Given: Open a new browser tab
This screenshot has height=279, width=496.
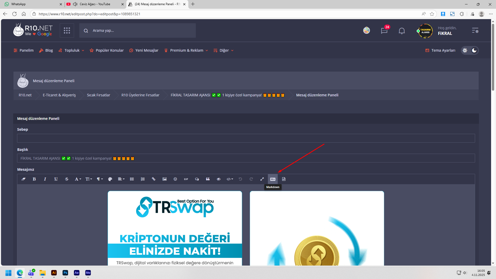Looking at the screenshot, I should click(193, 4).
